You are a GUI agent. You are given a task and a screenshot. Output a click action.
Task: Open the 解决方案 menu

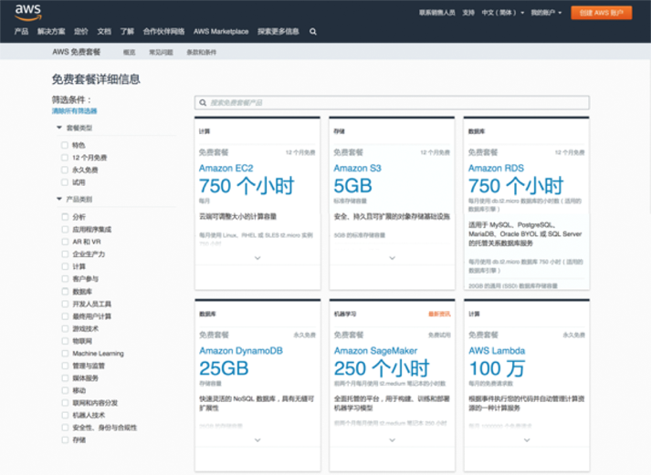51,32
